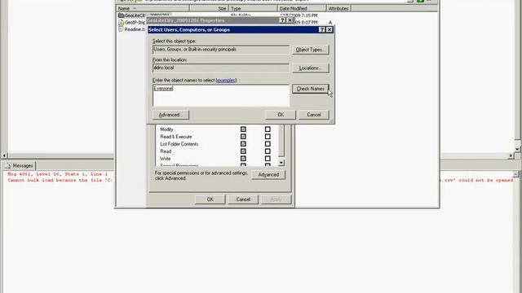Toggle Allow checkbox for Read & Execute
The image size is (522, 293).
243,137
